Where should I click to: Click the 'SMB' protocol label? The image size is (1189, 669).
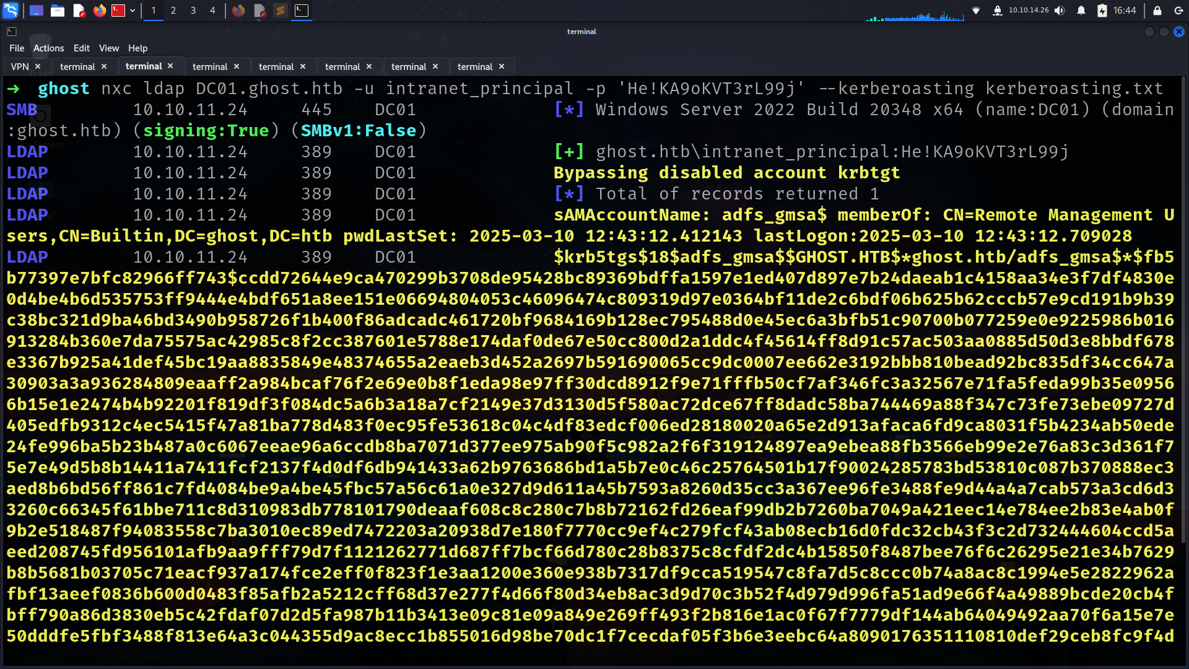pos(22,110)
